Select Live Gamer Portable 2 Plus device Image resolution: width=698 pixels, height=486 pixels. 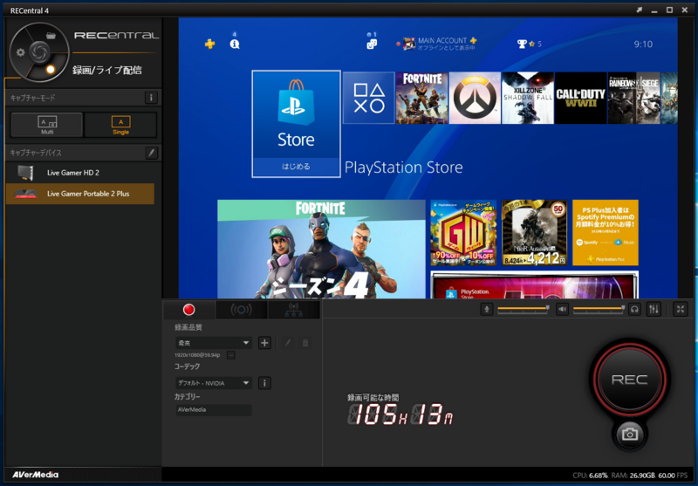click(80, 194)
